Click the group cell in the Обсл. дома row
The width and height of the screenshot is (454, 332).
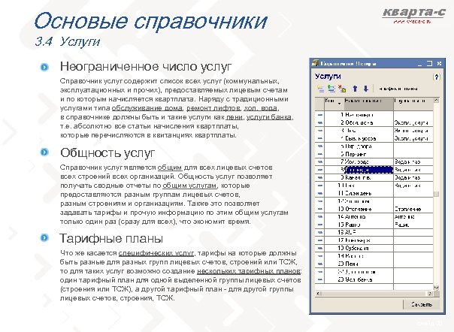click(x=413, y=122)
